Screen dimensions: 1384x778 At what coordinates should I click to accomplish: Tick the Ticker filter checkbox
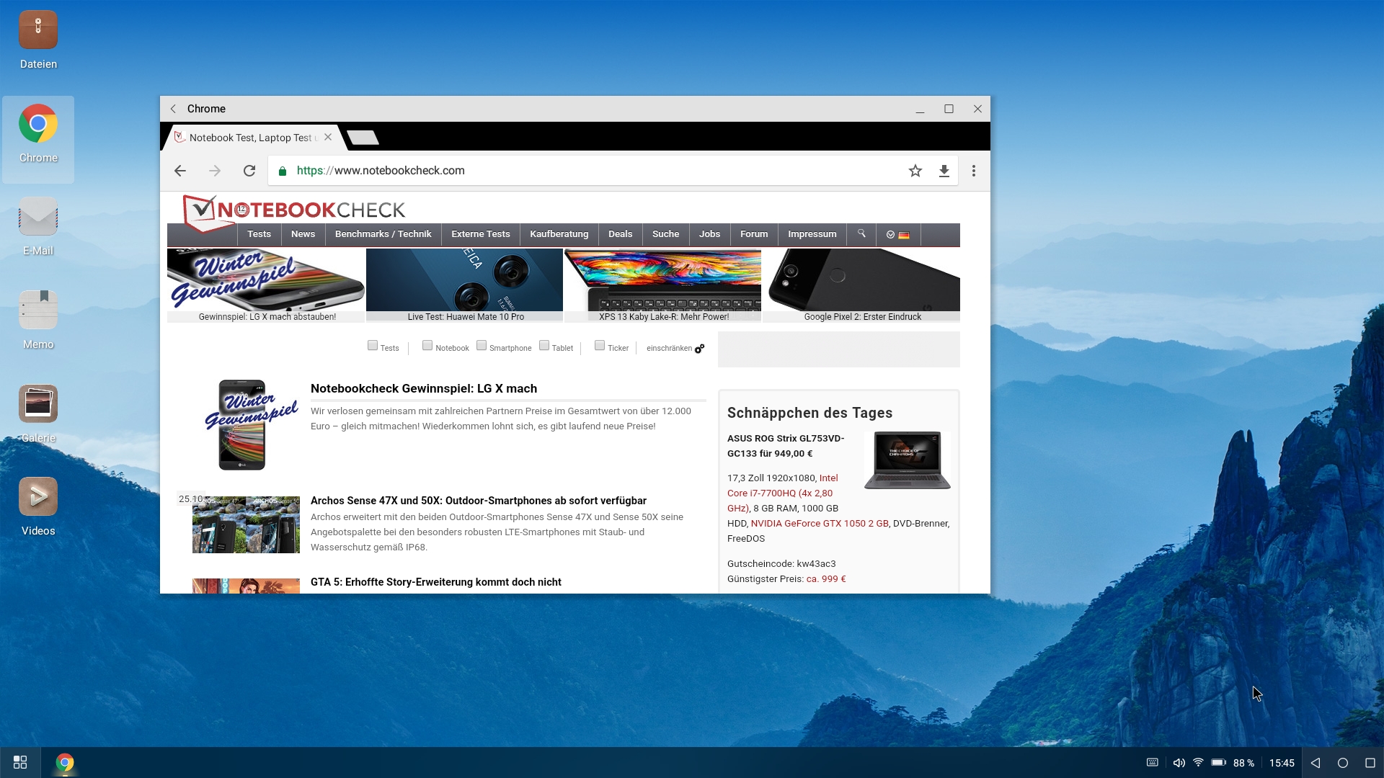599,346
